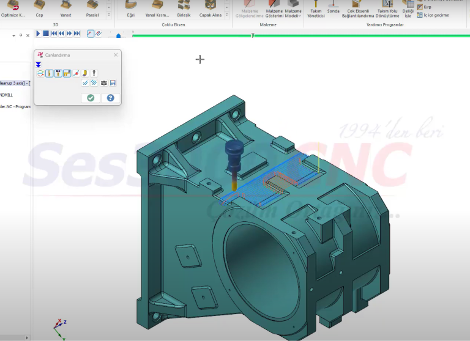The image size is (470, 341).
Task: Select the 'leanup 3 axis' operation row
Action: click(x=15, y=83)
